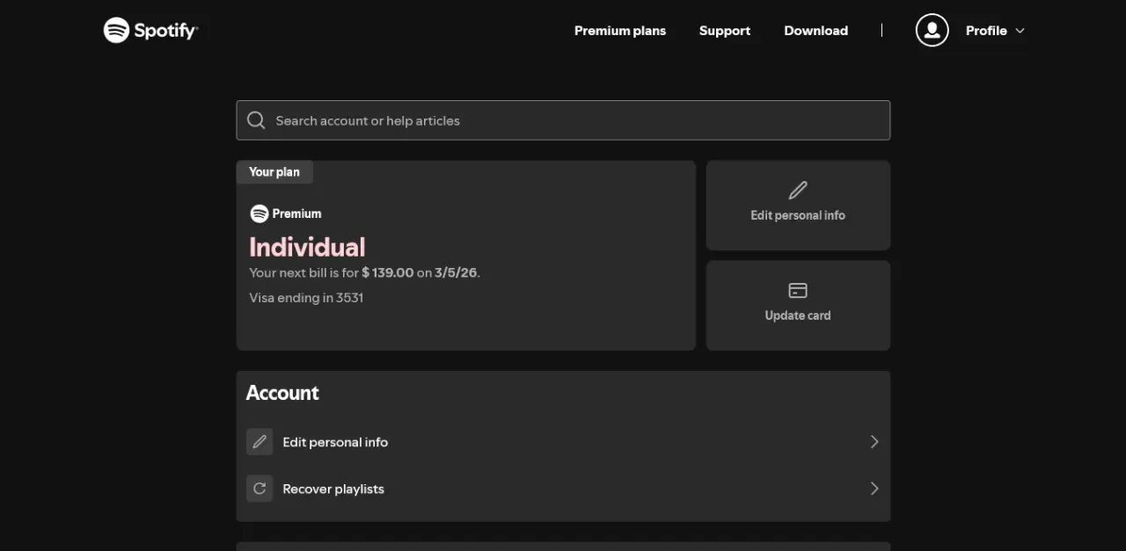Click the search magnifier icon
Image resolution: width=1126 pixels, height=551 pixels.
pyautogui.click(x=256, y=120)
